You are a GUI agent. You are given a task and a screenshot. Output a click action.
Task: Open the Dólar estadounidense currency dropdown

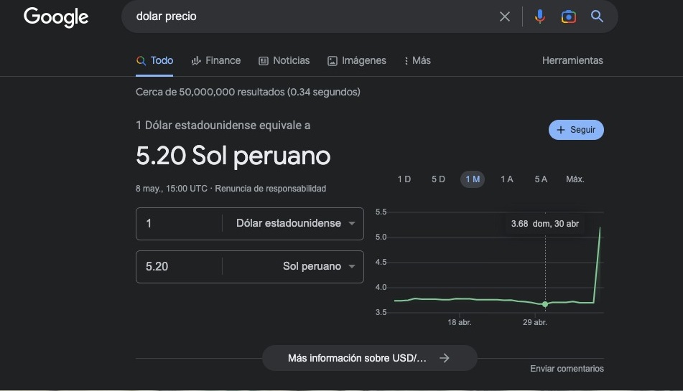pyautogui.click(x=295, y=223)
